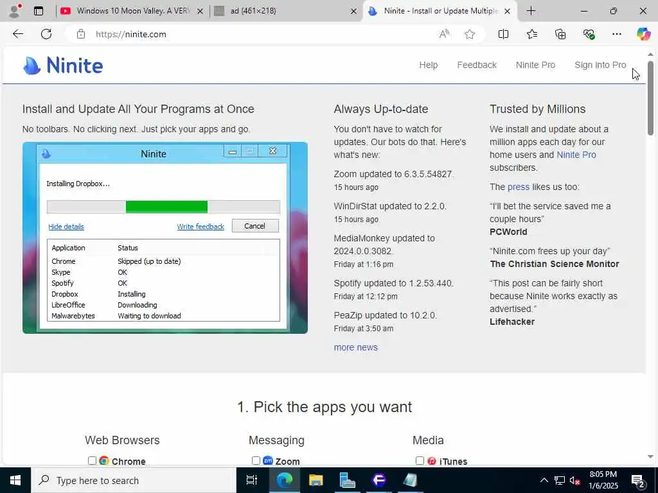Image resolution: width=658 pixels, height=493 pixels.
Task: Close the ad (461×218) tab
Action: click(x=353, y=12)
